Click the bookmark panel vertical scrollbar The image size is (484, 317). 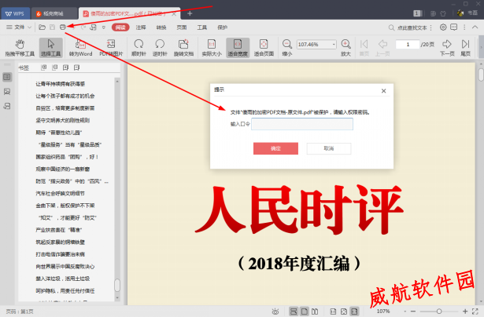117,189
